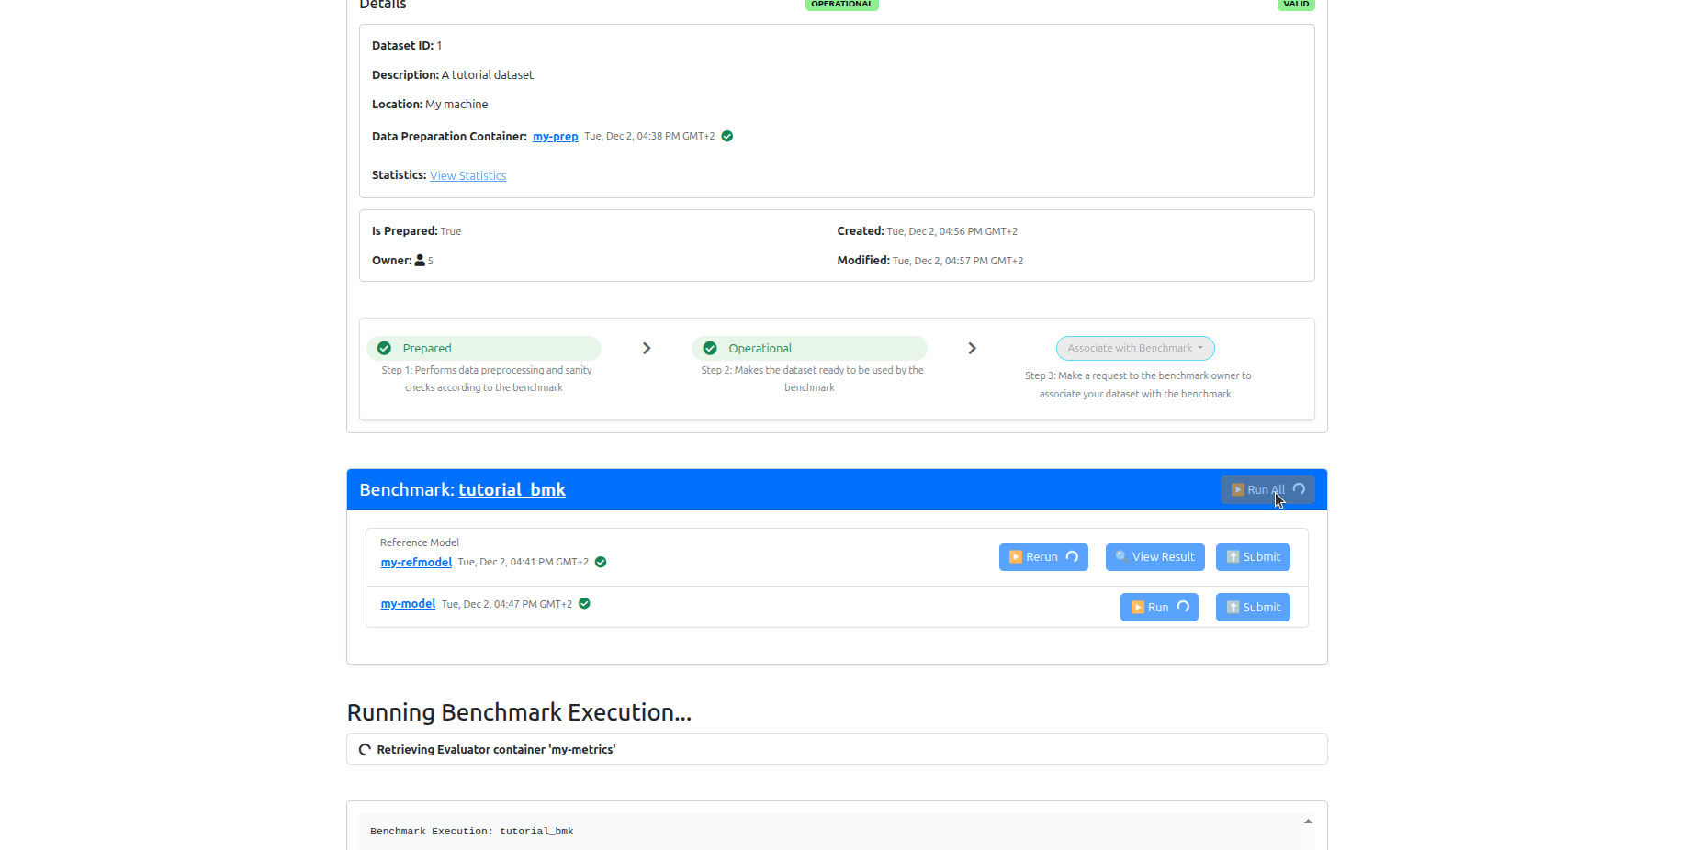Open the my-model link
The width and height of the screenshot is (1689, 850).
click(x=408, y=604)
